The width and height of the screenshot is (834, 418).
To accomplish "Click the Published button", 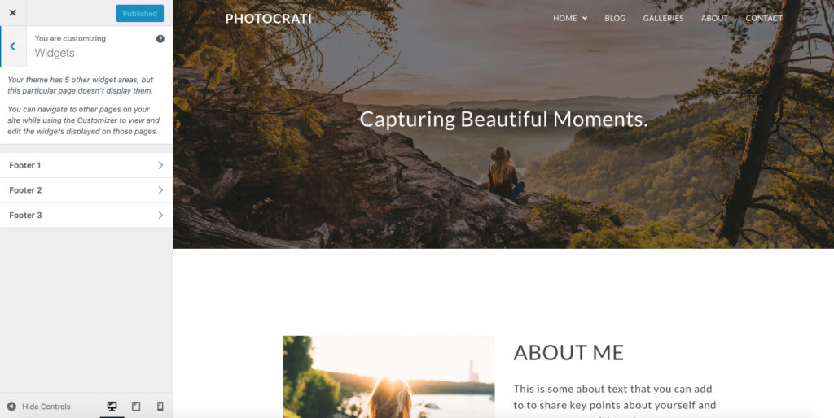I will pyautogui.click(x=140, y=13).
